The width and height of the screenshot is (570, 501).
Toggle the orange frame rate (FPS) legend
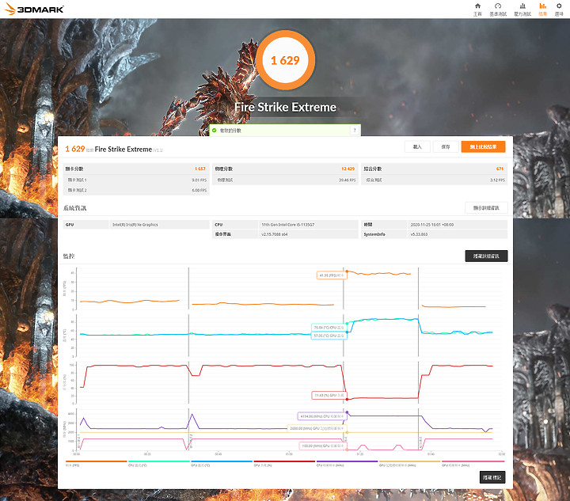pos(97,463)
